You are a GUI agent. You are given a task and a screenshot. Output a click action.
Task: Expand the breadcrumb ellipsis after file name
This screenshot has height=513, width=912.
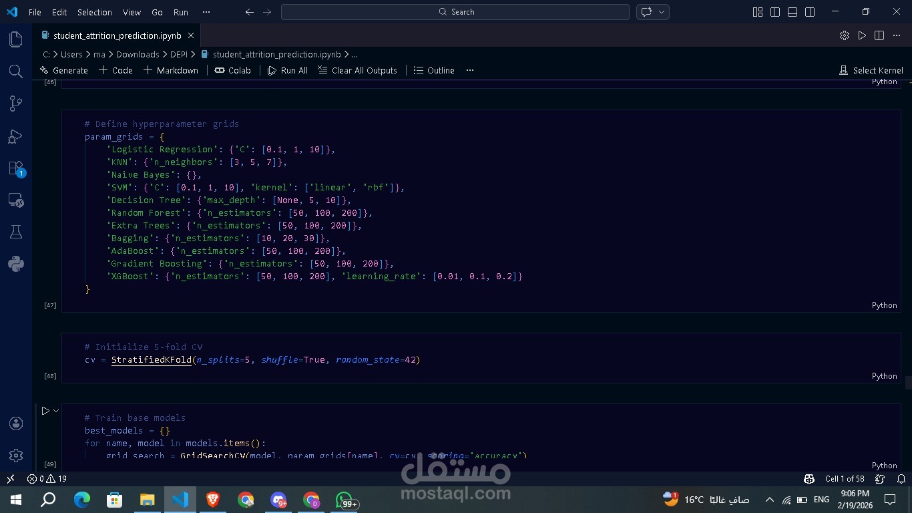[355, 55]
